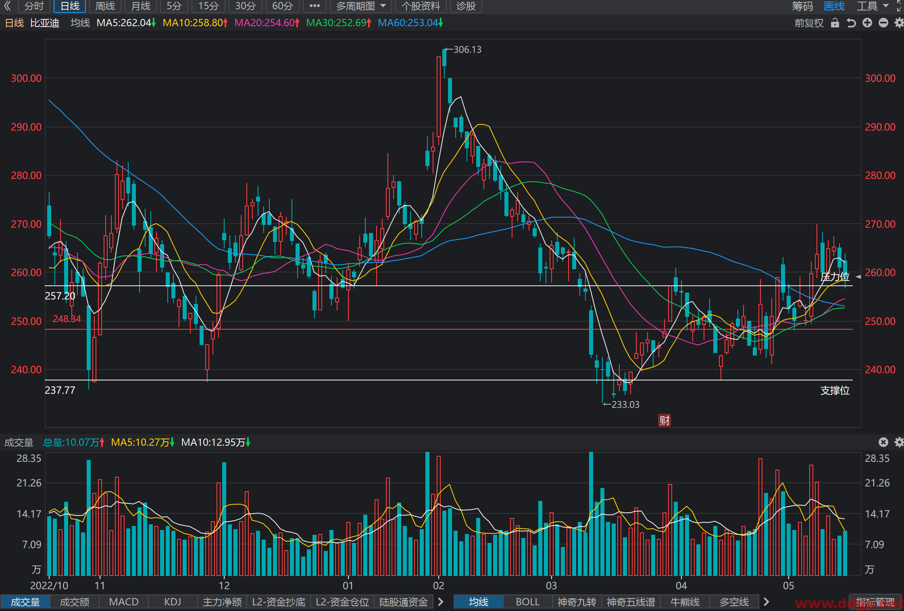
Task: Toggle the 画线 drawing mode
Action: (x=834, y=6)
